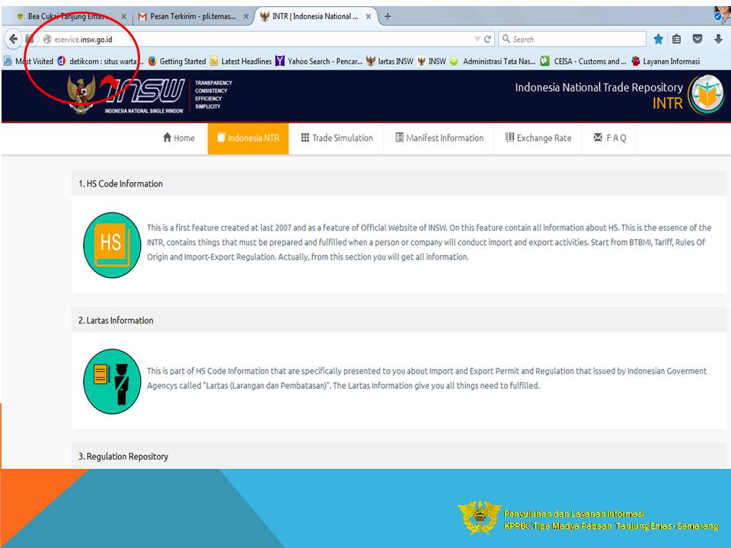Show bookmarks list icon
The height and width of the screenshot is (548, 731).
tap(677, 39)
